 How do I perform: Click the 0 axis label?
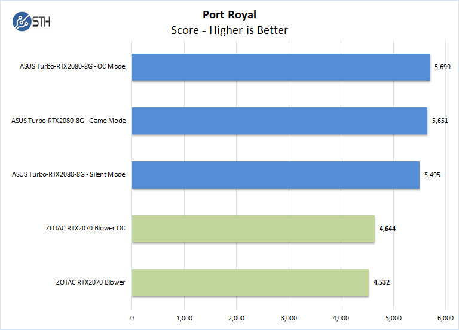pos(132,318)
